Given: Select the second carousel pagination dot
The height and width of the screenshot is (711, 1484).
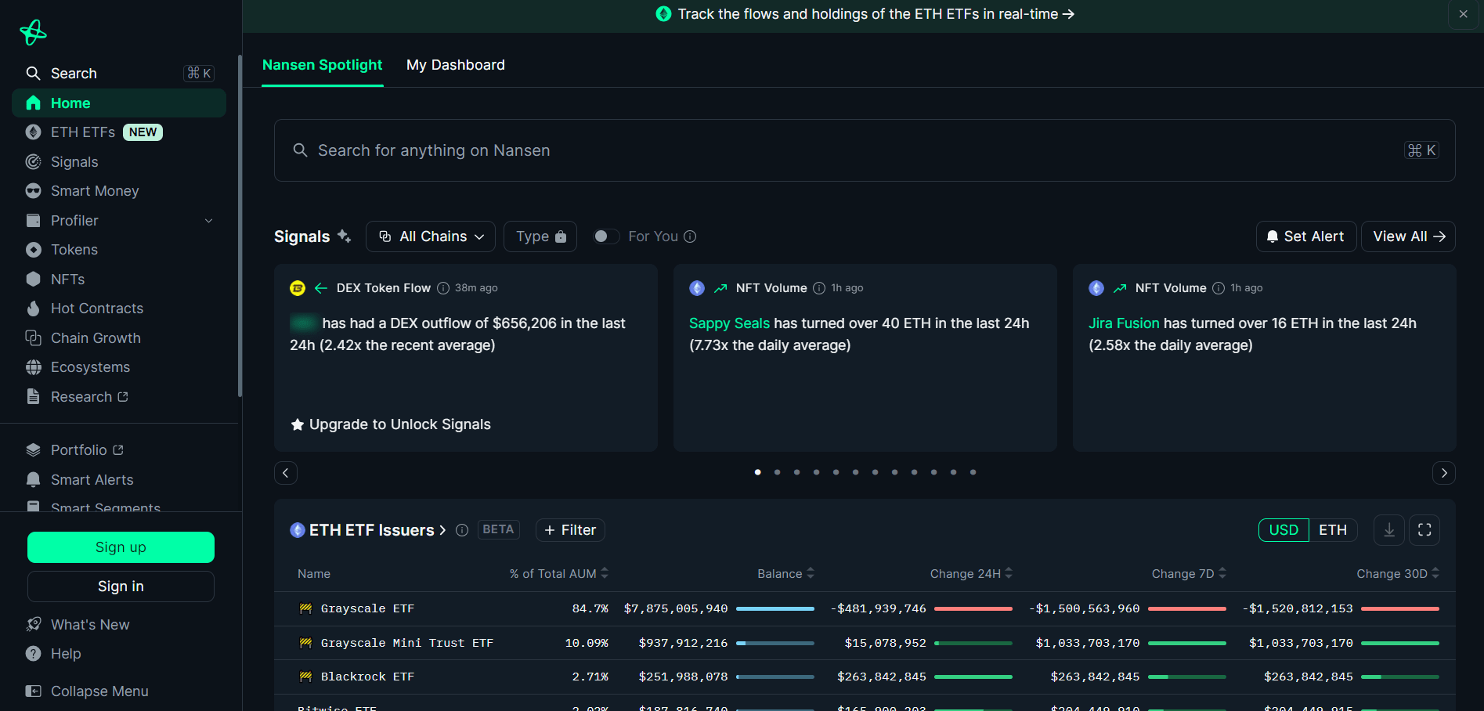Looking at the screenshot, I should (x=777, y=472).
